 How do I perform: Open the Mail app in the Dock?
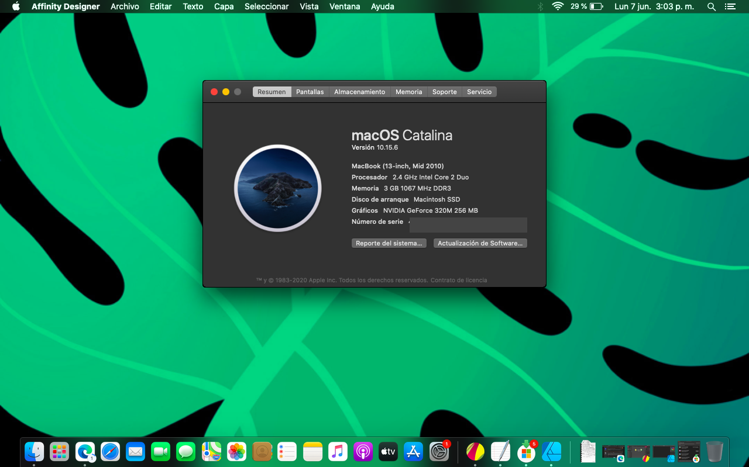tap(136, 451)
